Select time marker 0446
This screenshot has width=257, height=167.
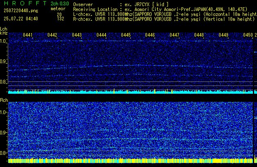[x=150, y=35]
